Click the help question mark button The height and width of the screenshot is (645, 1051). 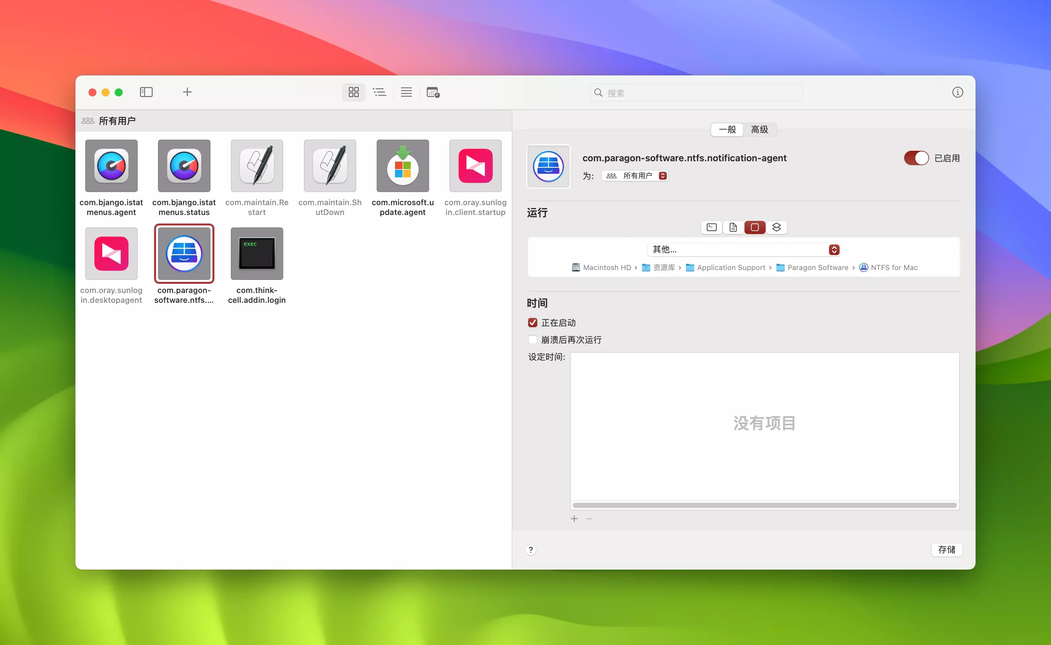click(531, 550)
